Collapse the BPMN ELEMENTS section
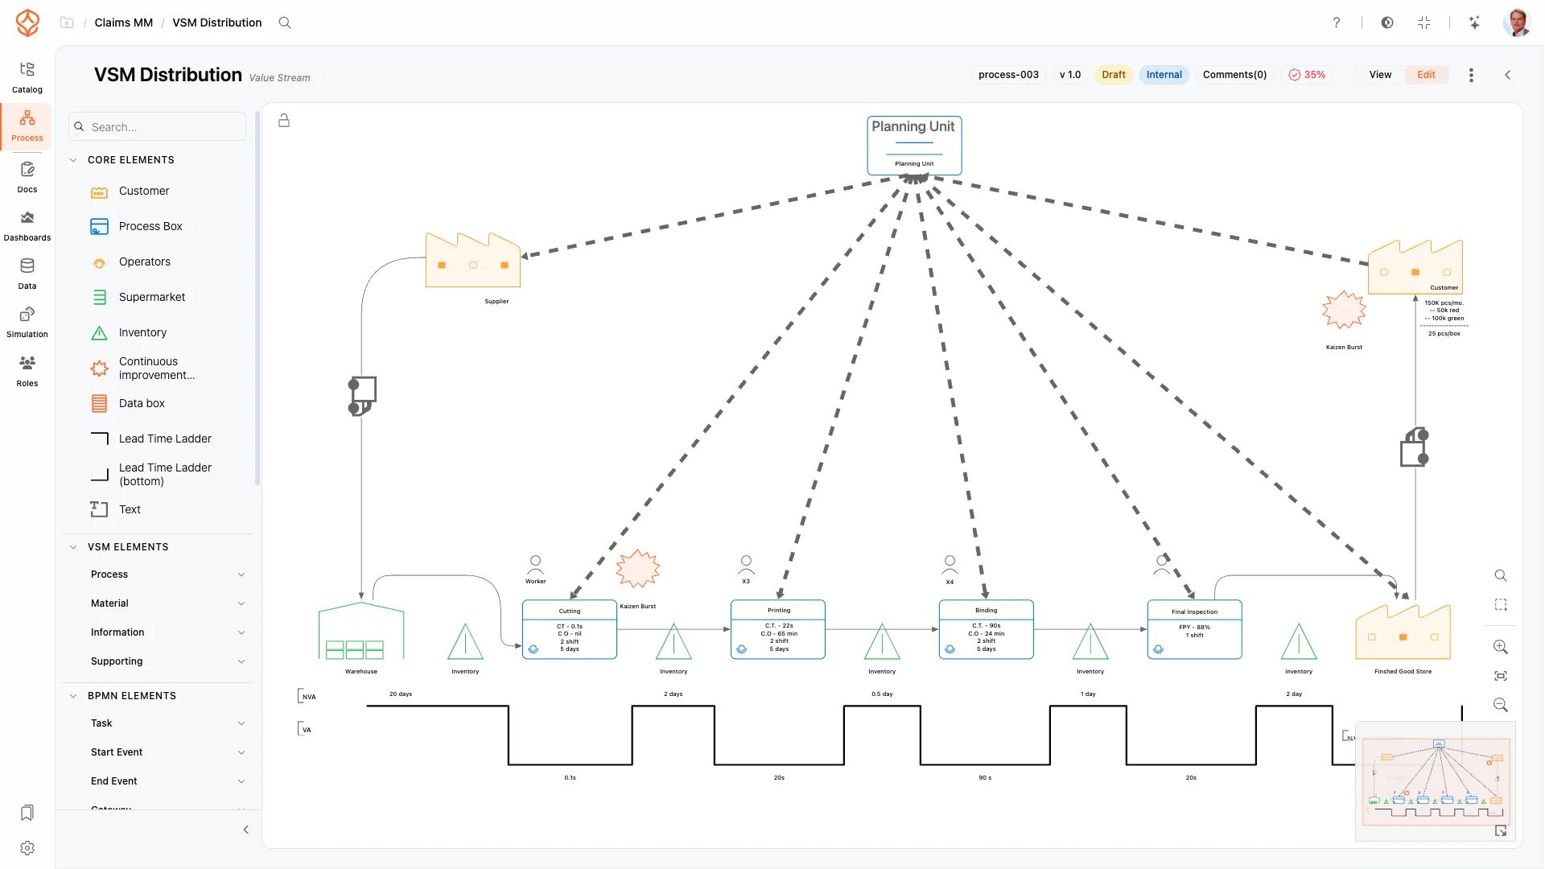1545x869 pixels. click(73, 696)
